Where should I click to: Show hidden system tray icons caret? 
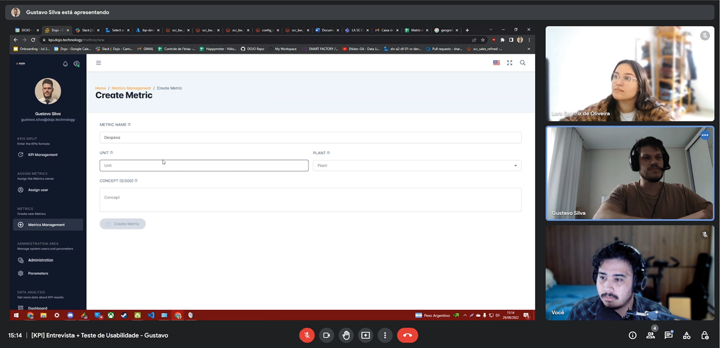[465, 315]
